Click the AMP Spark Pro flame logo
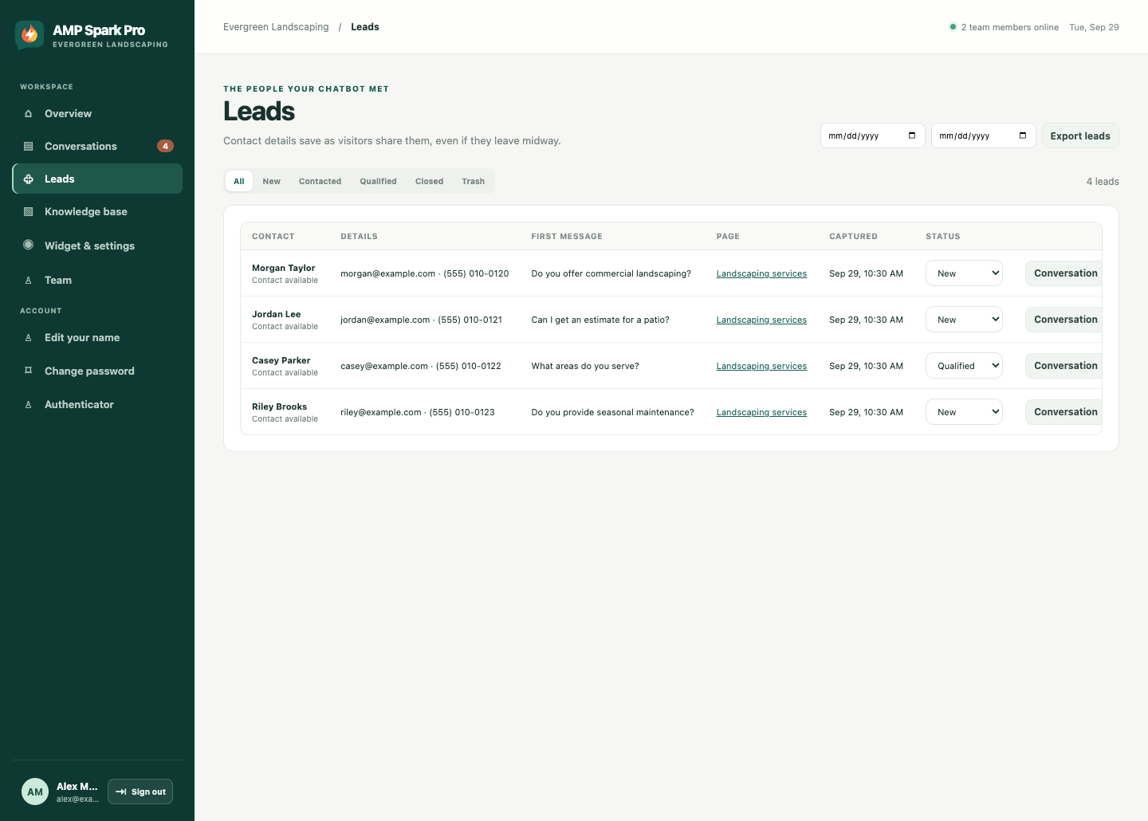1148x821 pixels. [29, 35]
